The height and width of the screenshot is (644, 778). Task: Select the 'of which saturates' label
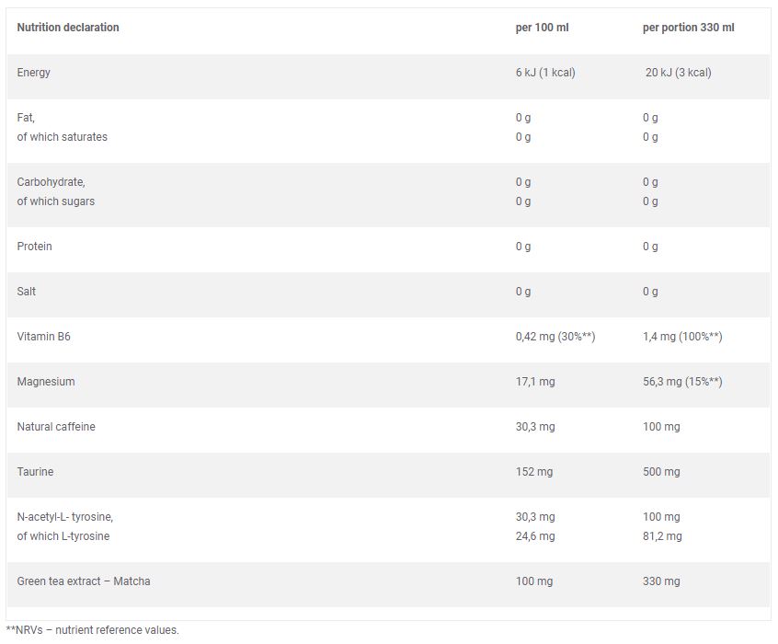point(63,137)
